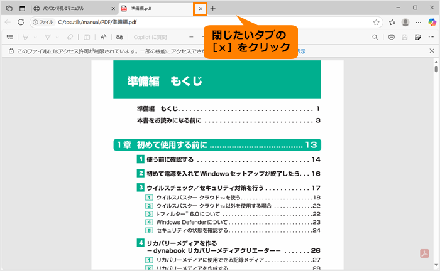The width and height of the screenshot is (440, 271).
Task: Click the vertical scrollbar thumb
Action: pos(436,69)
